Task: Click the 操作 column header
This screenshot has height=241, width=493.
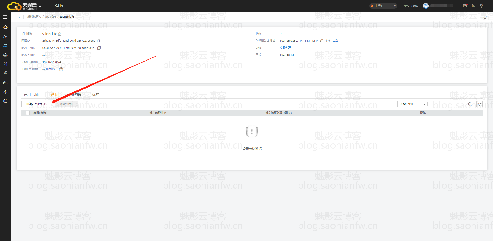Action: 423,113
